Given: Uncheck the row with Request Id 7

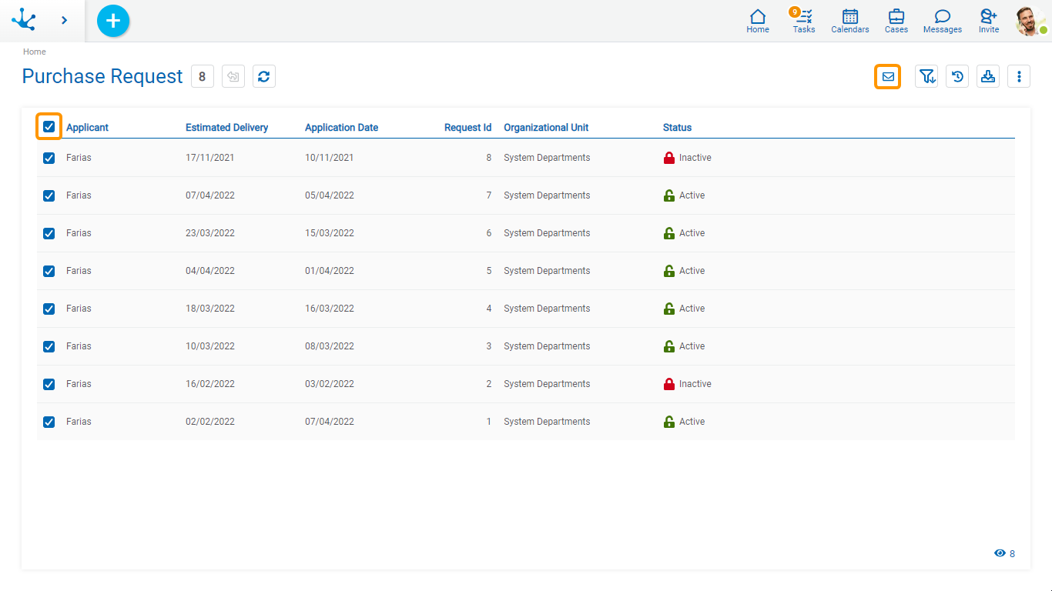Looking at the screenshot, I should click(x=49, y=195).
